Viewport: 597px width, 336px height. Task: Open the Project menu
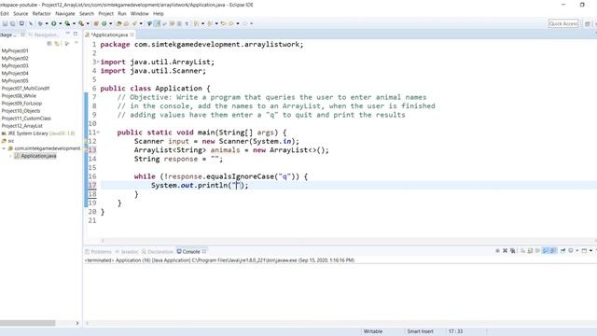(x=105, y=13)
